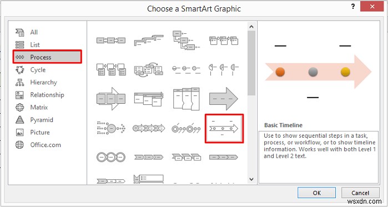Viewport: 388px width, 207px height.
Task: Click the gallery scroll down arrow
Action: pyautogui.click(x=251, y=179)
